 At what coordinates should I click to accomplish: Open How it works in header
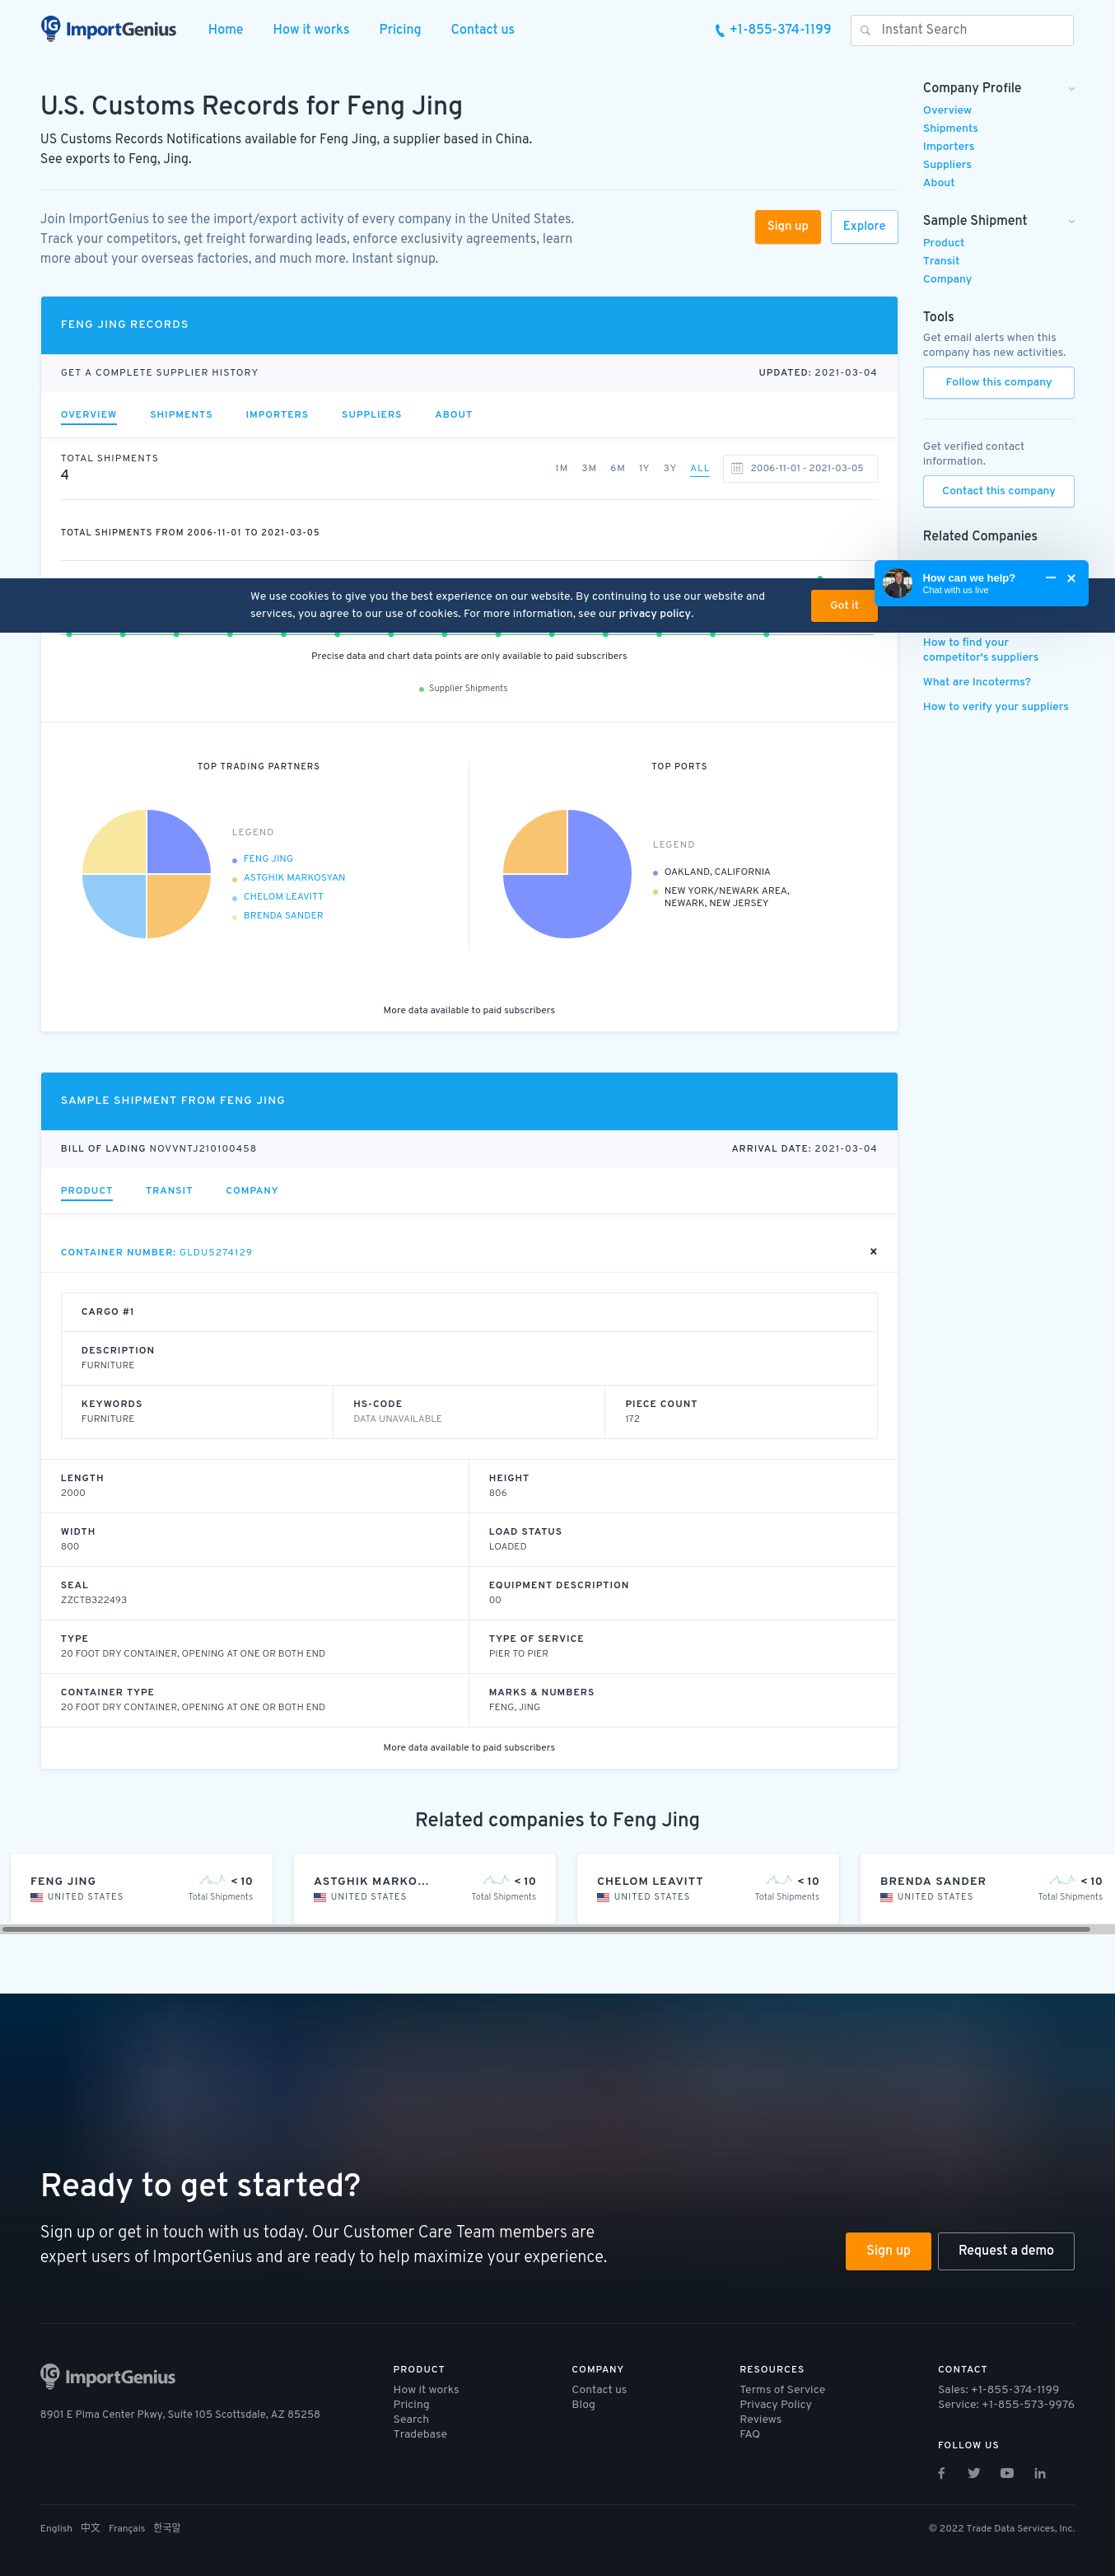click(311, 30)
